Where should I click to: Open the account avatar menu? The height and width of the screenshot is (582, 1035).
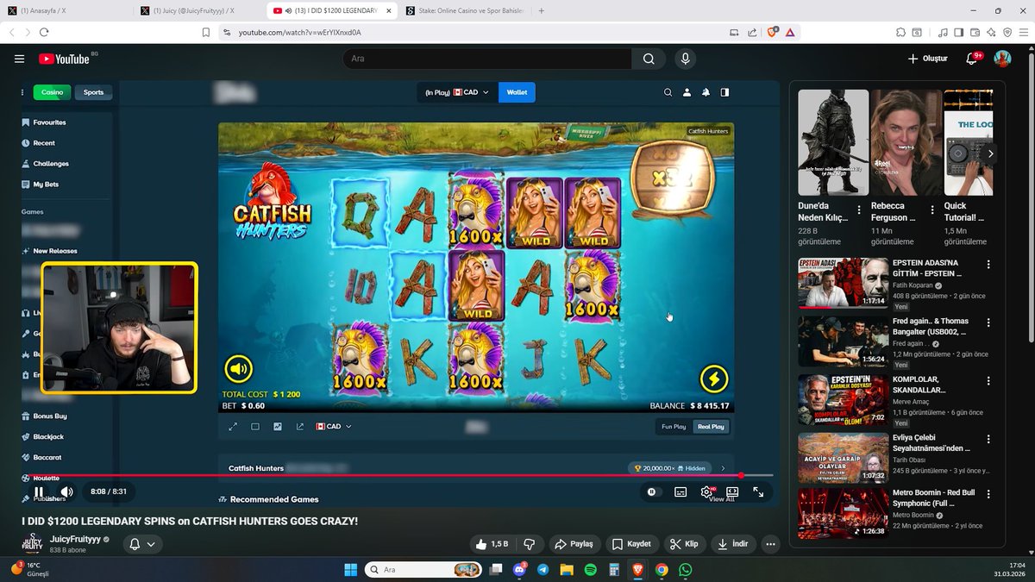coord(1002,59)
